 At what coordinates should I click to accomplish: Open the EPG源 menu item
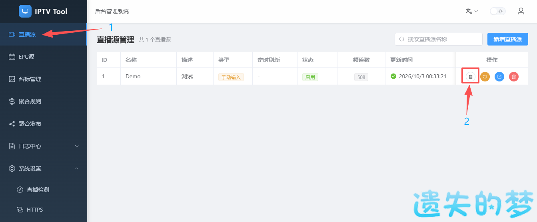[44, 57]
